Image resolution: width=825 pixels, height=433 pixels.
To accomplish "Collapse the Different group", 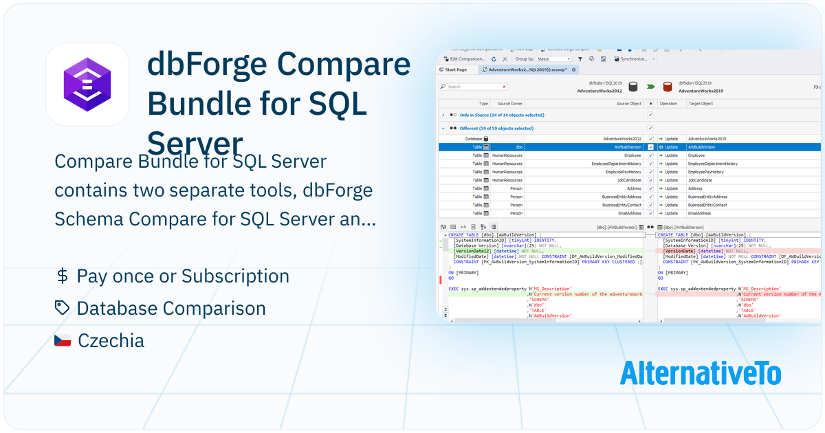I will pos(443,129).
